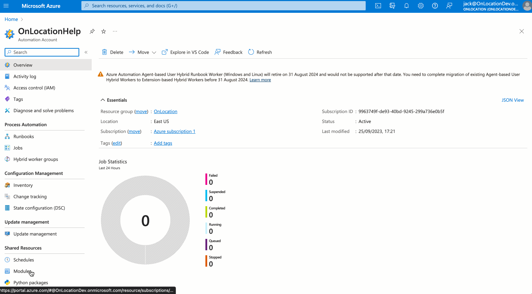The width and height of the screenshot is (532, 294).
Task: Select the Stopped jobs count
Action: [211, 264]
